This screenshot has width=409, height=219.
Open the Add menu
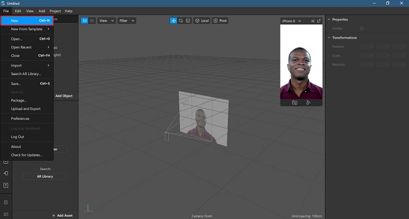pyautogui.click(x=41, y=11)
